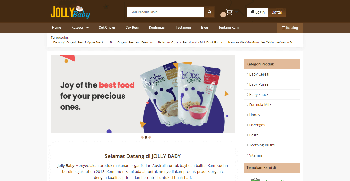Click the chevron beside Baby Cereal

coord(247,74)
